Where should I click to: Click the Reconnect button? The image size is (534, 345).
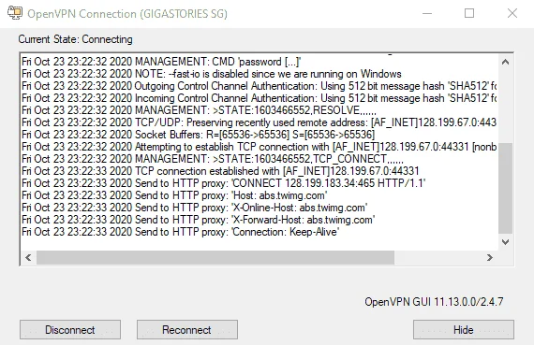(187, 329)
